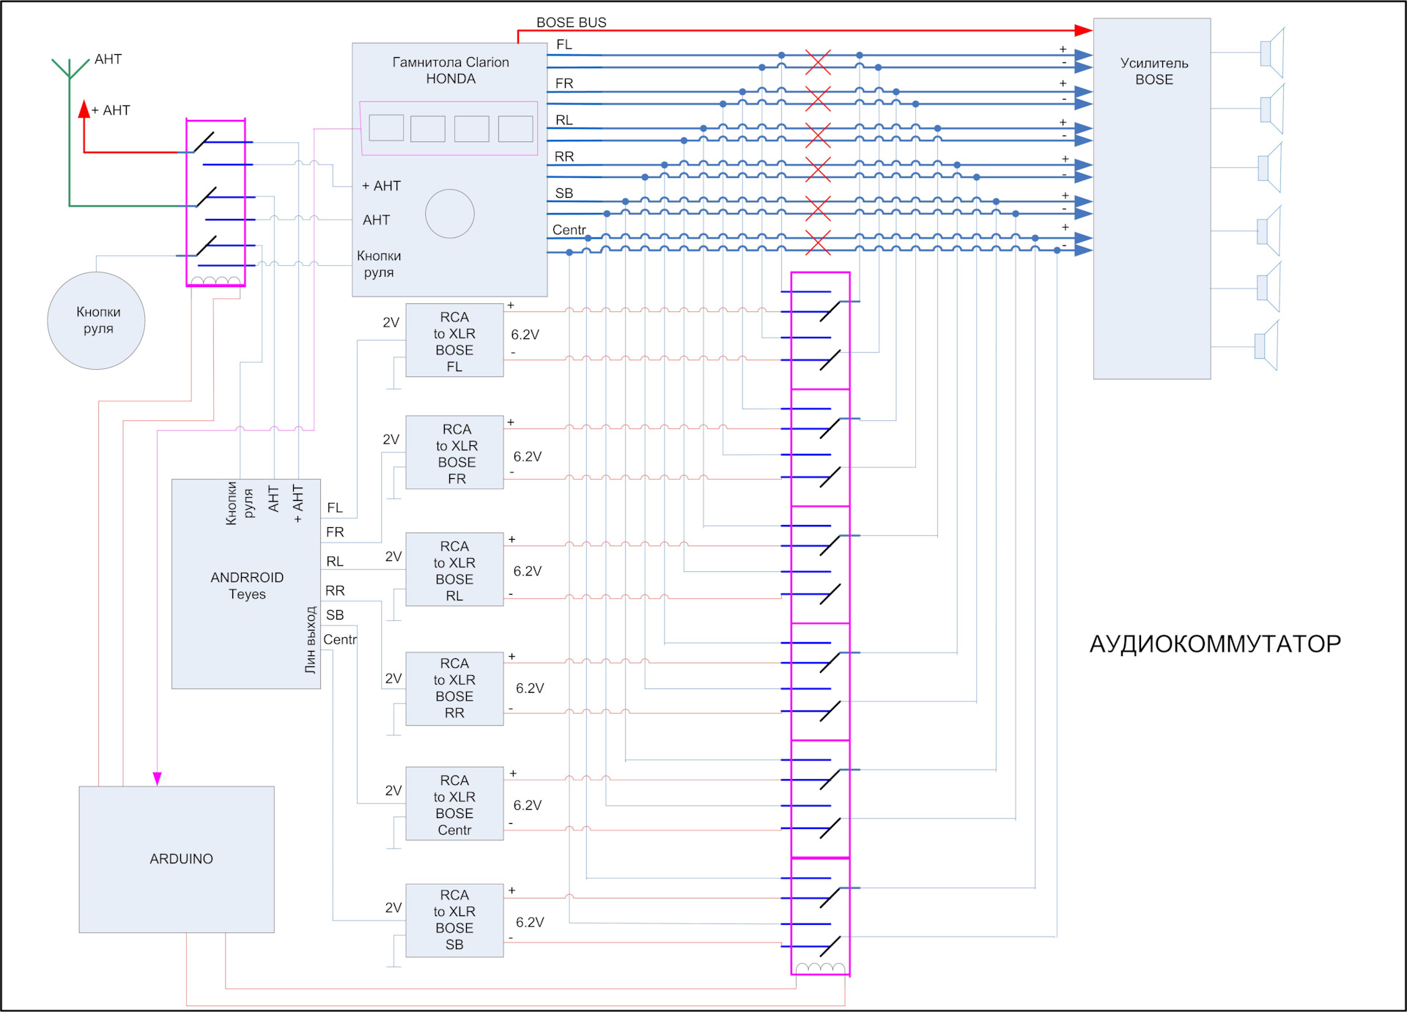Click the 2V label beside the BOSE FR converter
Viewport: 1407px width, 1012px height.
391,439
